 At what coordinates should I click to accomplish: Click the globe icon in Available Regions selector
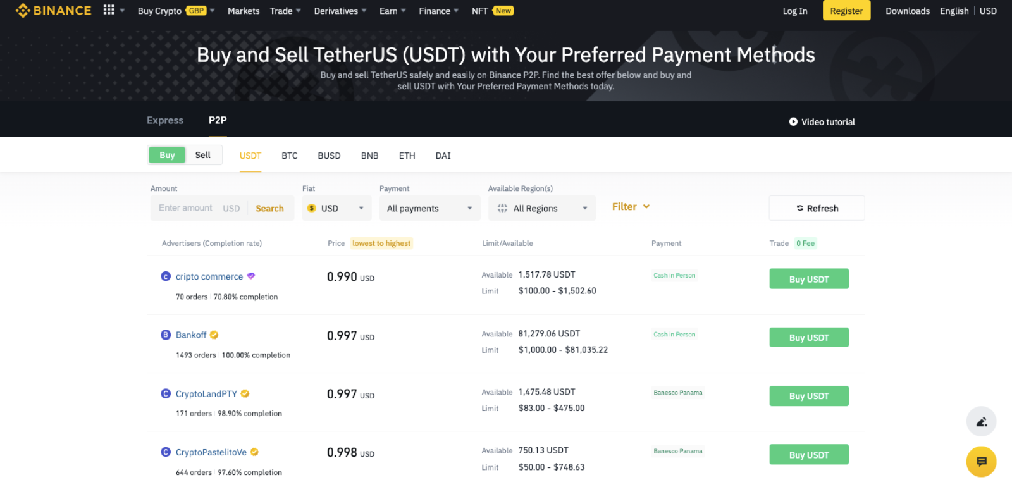[x=503, y=207]
